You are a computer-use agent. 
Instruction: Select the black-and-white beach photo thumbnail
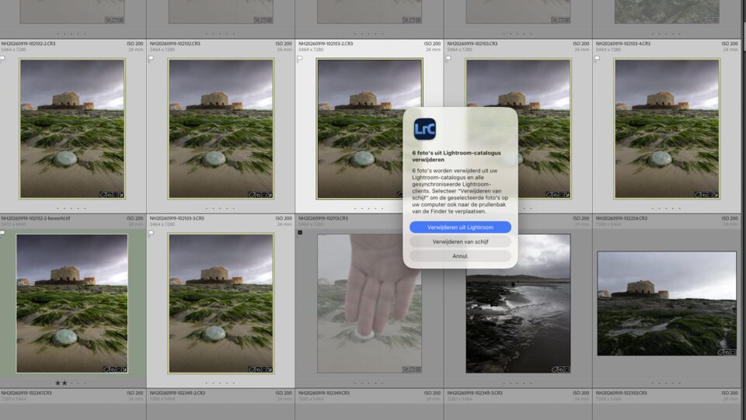(x=518, y=303)
